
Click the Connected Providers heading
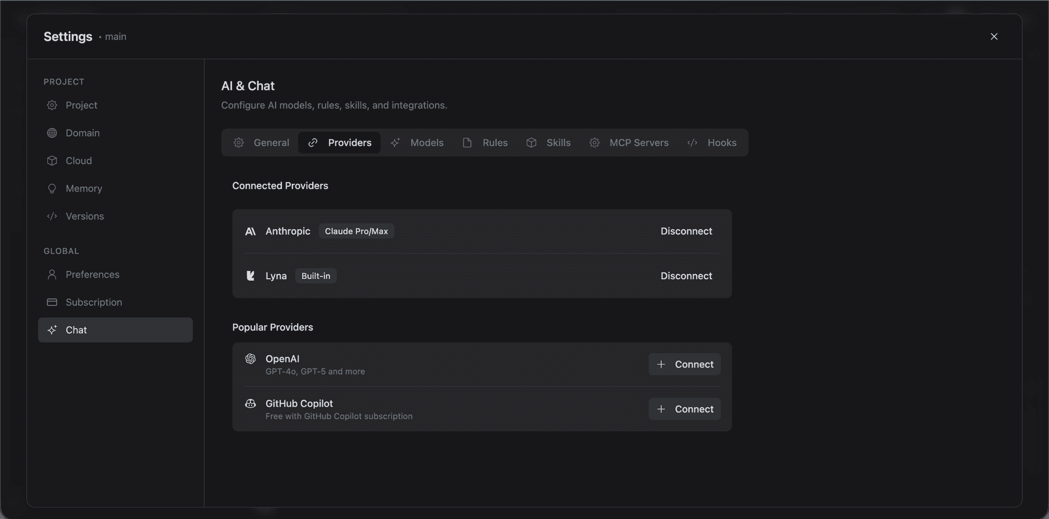coord(280,186)
